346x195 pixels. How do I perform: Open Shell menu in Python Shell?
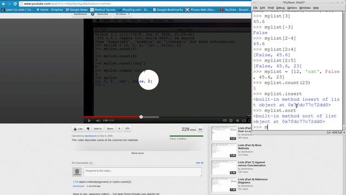click(x=270, y=8)
